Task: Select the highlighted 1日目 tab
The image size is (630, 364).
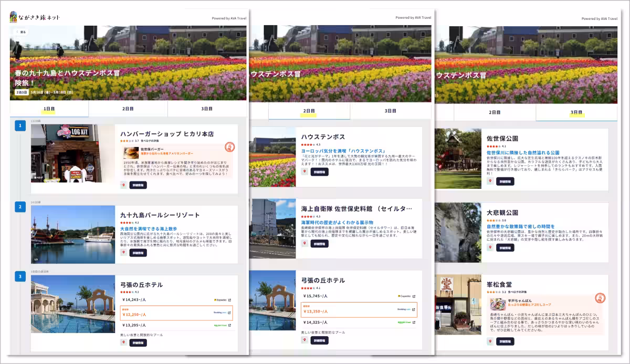Action: (49, 109)
